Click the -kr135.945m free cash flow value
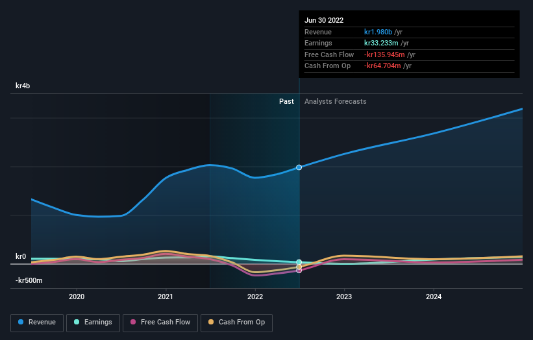Screen dimensions: 533x340 click(x=384, y=55)
